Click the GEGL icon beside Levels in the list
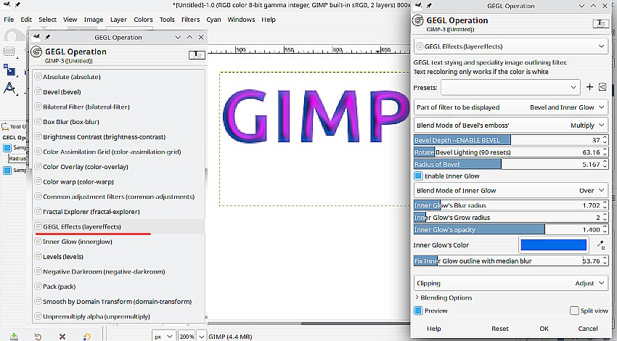This screenshot has height=341, width=617. [x=38, y=256]
